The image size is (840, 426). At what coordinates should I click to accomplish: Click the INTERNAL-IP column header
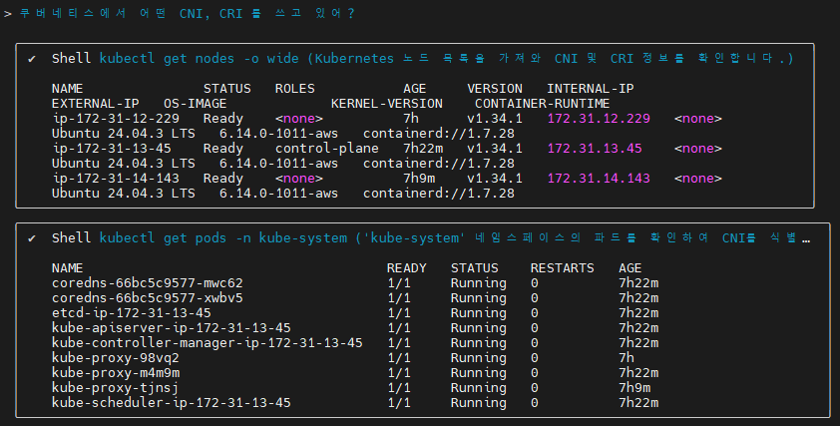(591, 89)
